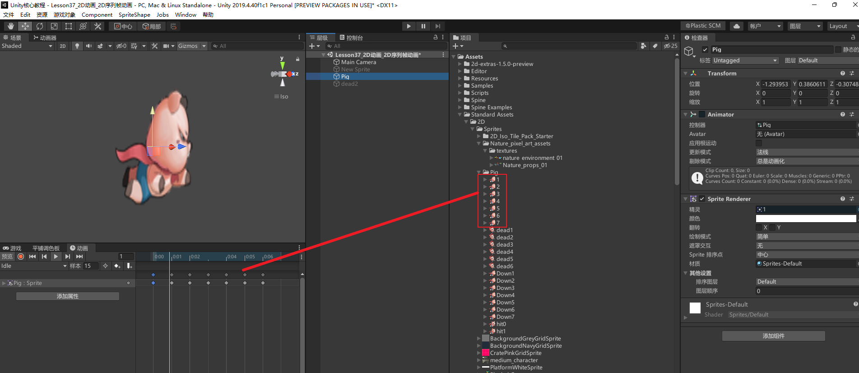Click the scene view search field
Image resolution: width=859 pixels, height=373 pixels.
coord(257,46)
